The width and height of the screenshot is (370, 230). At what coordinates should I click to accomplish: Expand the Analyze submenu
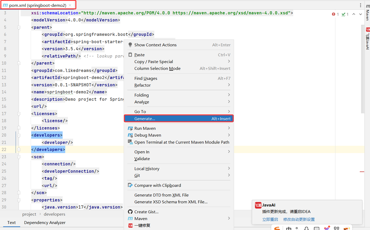(179, 102)
